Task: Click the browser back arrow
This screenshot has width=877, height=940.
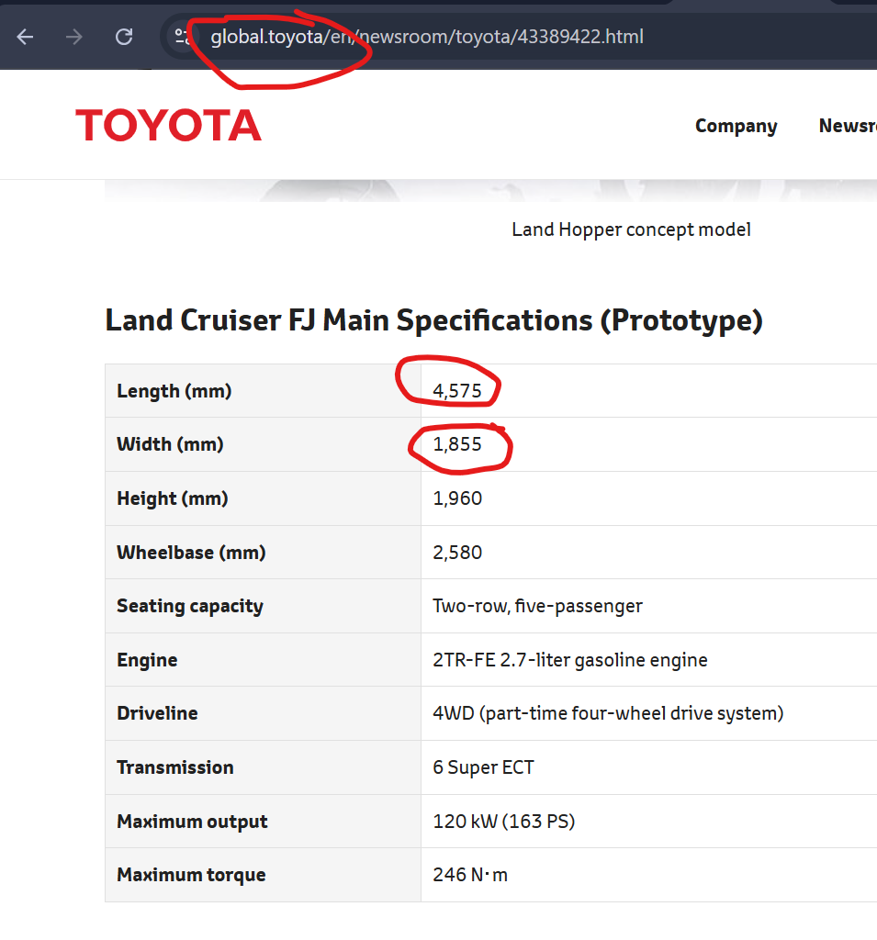Action: [x=25, y=37]
